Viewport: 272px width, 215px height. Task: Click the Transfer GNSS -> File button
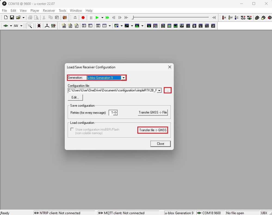point(153,112)
